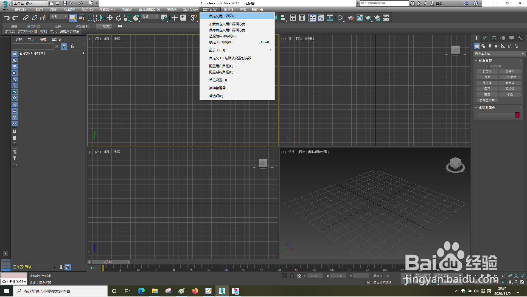Open the selection filter 全部 dropdown
The width and height of the screenshot is (527, 297).
pos(58,16)
